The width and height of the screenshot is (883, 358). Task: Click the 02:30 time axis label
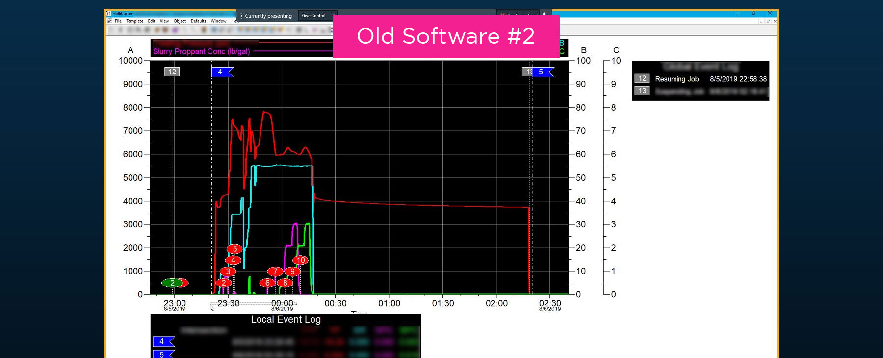550,303
